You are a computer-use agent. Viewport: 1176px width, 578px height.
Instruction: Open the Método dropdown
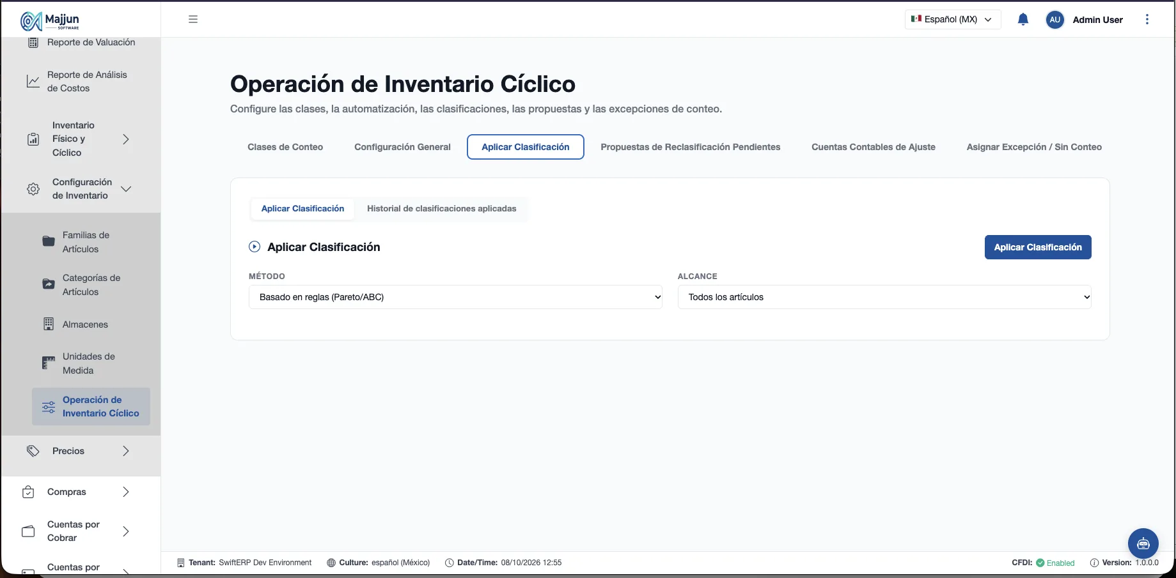coord(455,297)
